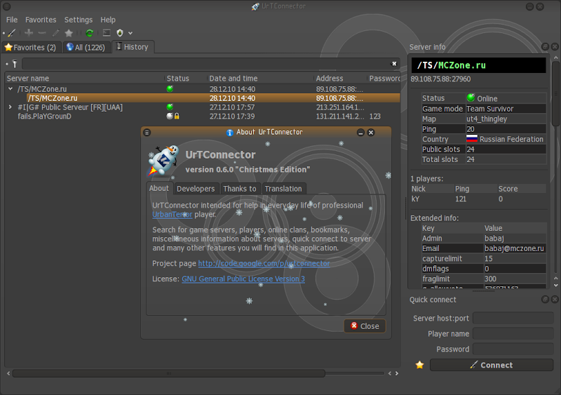Click the gray favorite star toolbar icon
Viewport: 561px width, 395px height.
coord(69,33)
